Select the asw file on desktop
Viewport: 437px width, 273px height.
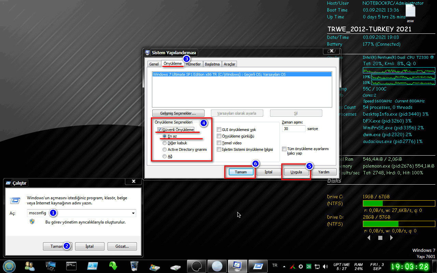tap(410, 13)
